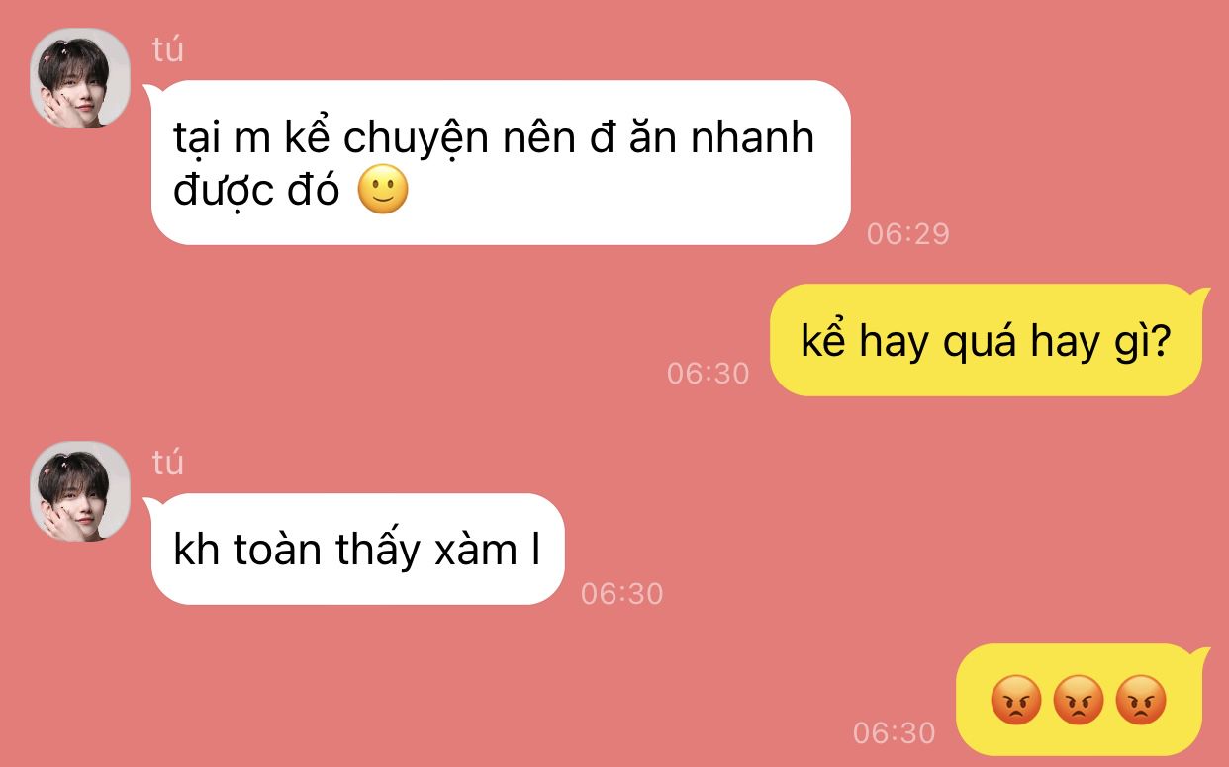Select the message 'tại m kể chuyện nên đ ăn nhanh'

[x=500, y=162]
